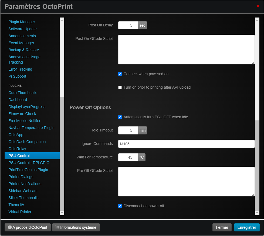The width and height of the screenshot is (264, 236).
Task: Open Pi Support settings
Action: pyautogui.click(x=17, y=76)
